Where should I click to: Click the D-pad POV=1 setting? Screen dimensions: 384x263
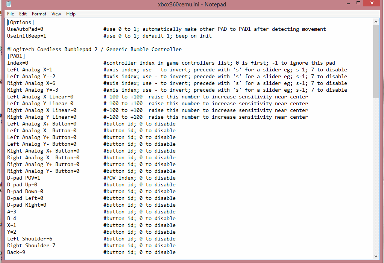[x=24, y=178]
